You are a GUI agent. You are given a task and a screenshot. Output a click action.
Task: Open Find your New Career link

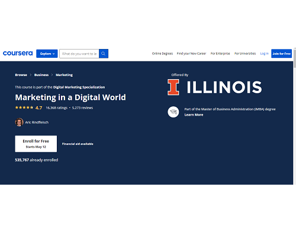point(191,54)
